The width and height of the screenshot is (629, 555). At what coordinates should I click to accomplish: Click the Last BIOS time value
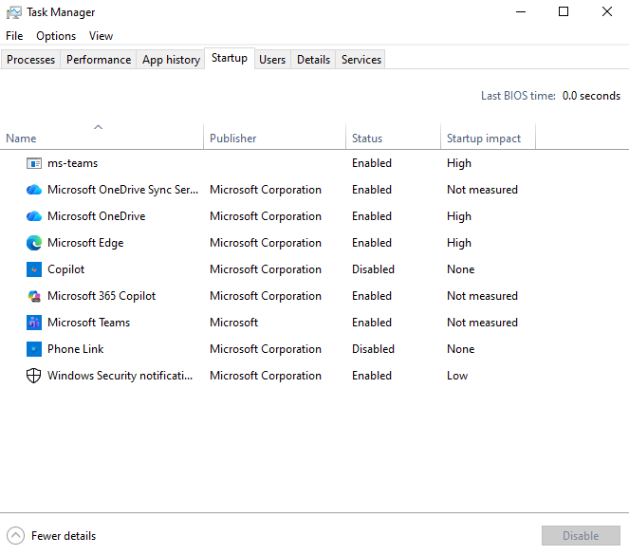click(x=591, y=96)
